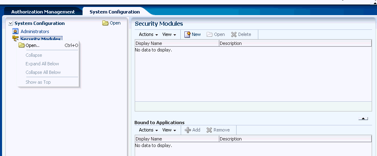Switch to the Authorization Management tab
The height and width of the screenshot is (156, 377).
click(x=43, y=12)
